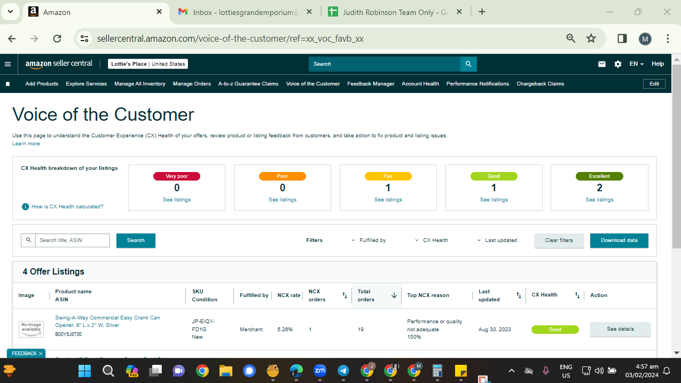Open the Help link in header

click(657, 64)
